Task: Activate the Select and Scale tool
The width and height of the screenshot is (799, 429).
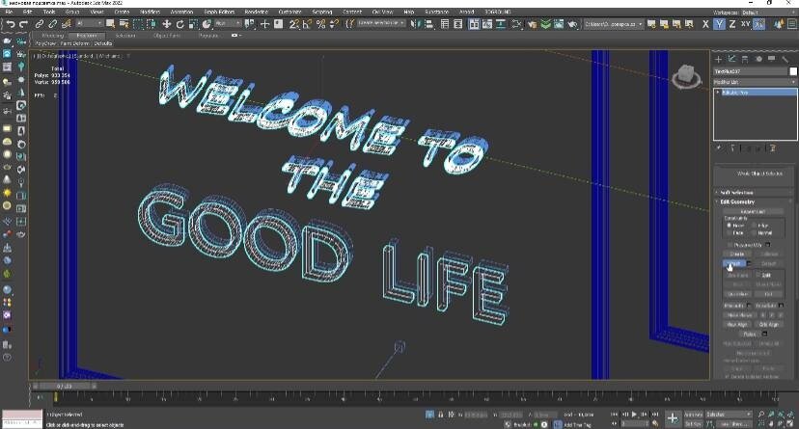Action: [193, 24]
